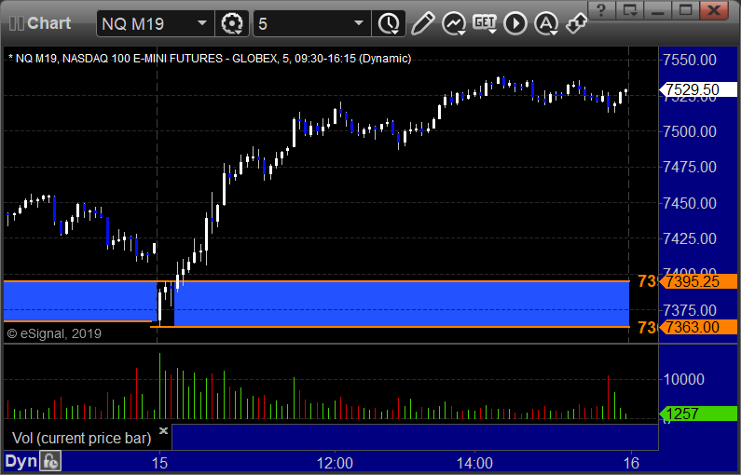The image size is (741, 475).
Task: Click the Dyn label at the bottom left
Action: pyautogui.click(x=21, y=461)
